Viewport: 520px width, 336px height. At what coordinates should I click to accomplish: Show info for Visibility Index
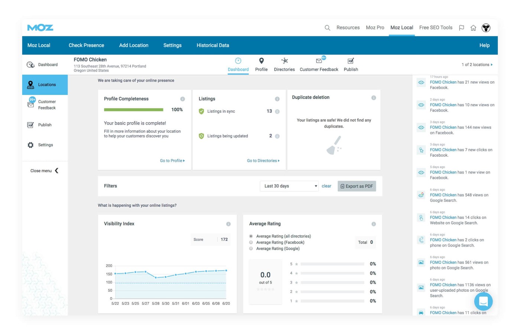(228, 224)
